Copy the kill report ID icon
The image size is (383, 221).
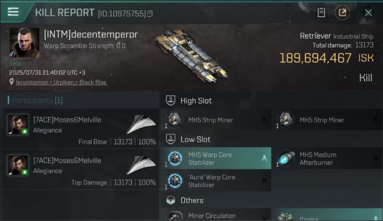(150, 14)
